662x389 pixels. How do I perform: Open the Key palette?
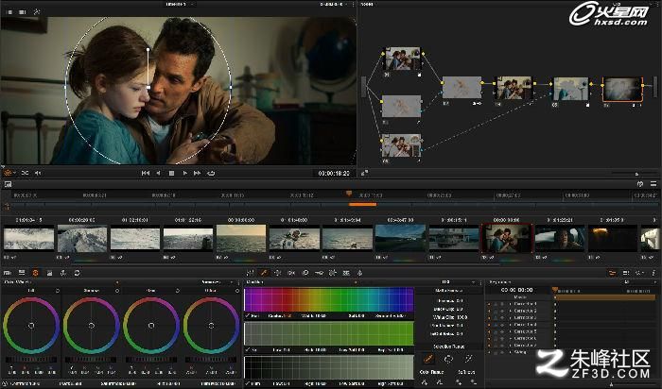point(319,273)
